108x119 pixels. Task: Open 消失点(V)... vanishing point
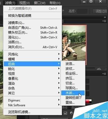point(33,47)
